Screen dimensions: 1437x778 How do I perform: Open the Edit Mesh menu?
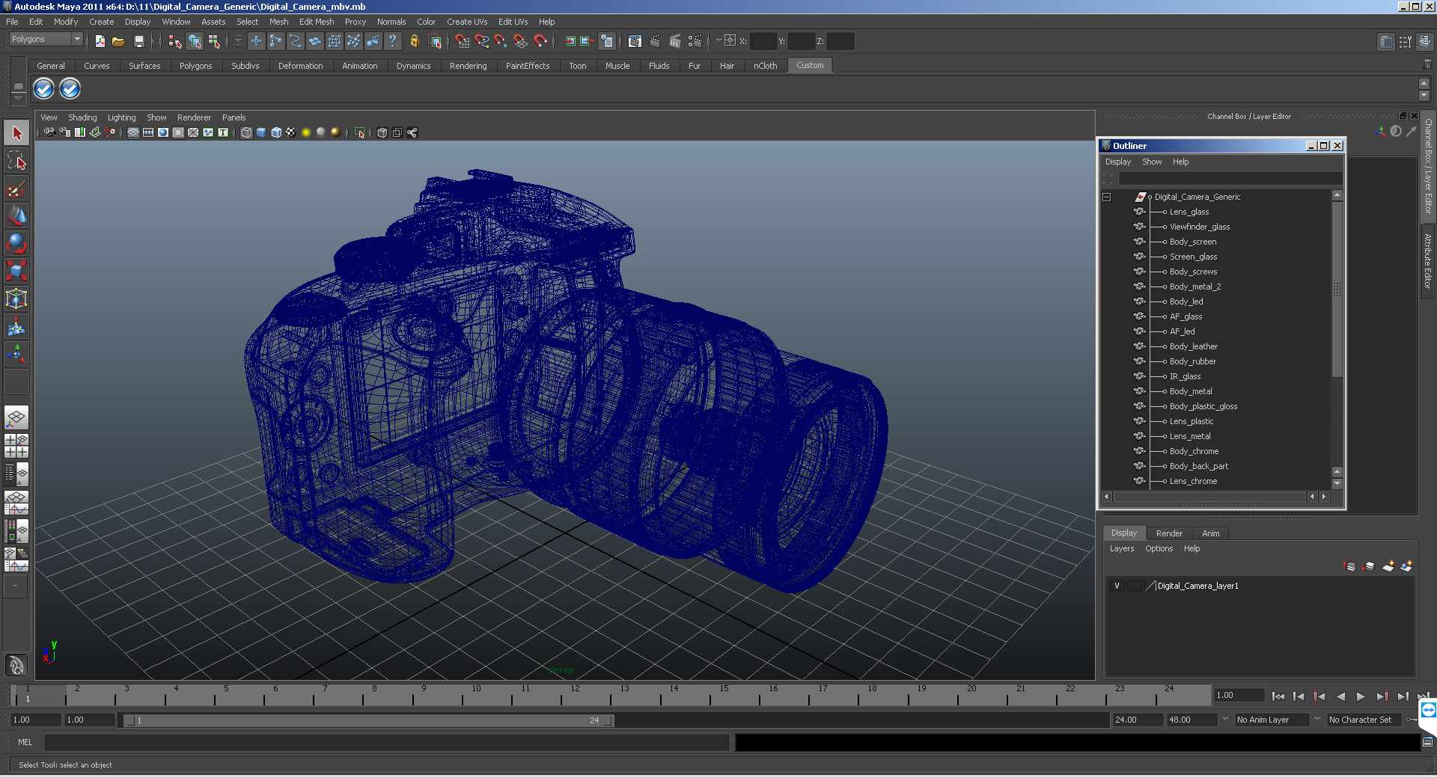tap(317, 22)
